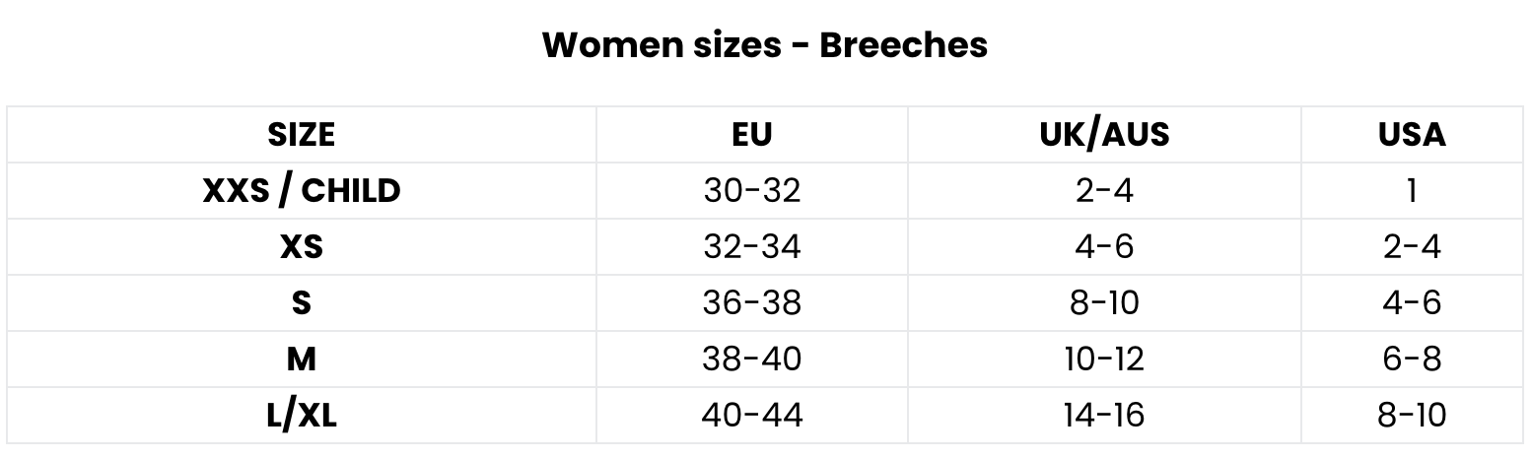Select the USA column header
This screenshot has height=459, width=1532.
click(x=1412, y=134)
